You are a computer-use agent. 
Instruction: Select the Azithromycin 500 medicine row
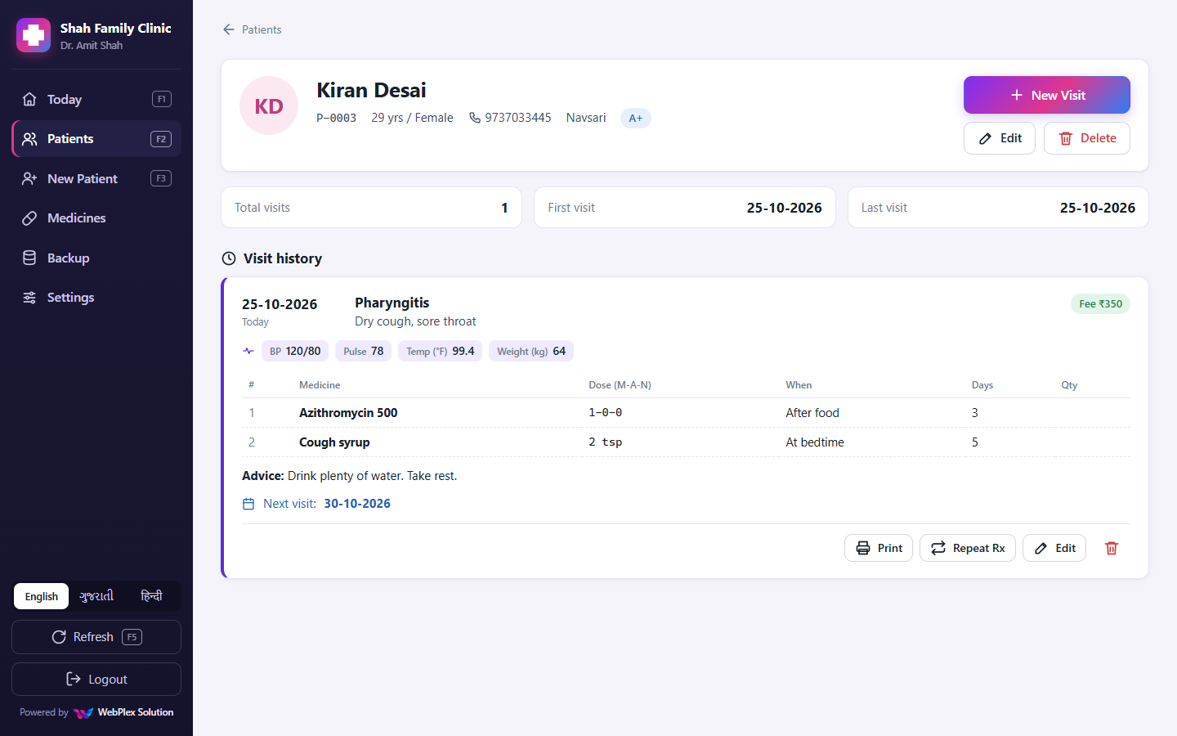[x=686, y=413]
